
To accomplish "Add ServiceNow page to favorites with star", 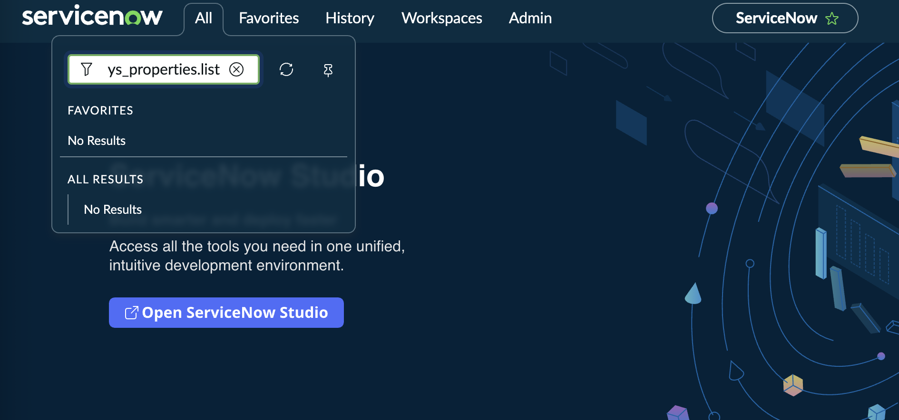I will [x=832, y=19].
